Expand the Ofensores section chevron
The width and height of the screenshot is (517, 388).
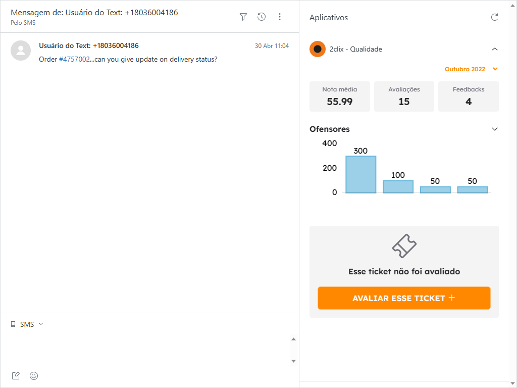(x=495, y=129)
